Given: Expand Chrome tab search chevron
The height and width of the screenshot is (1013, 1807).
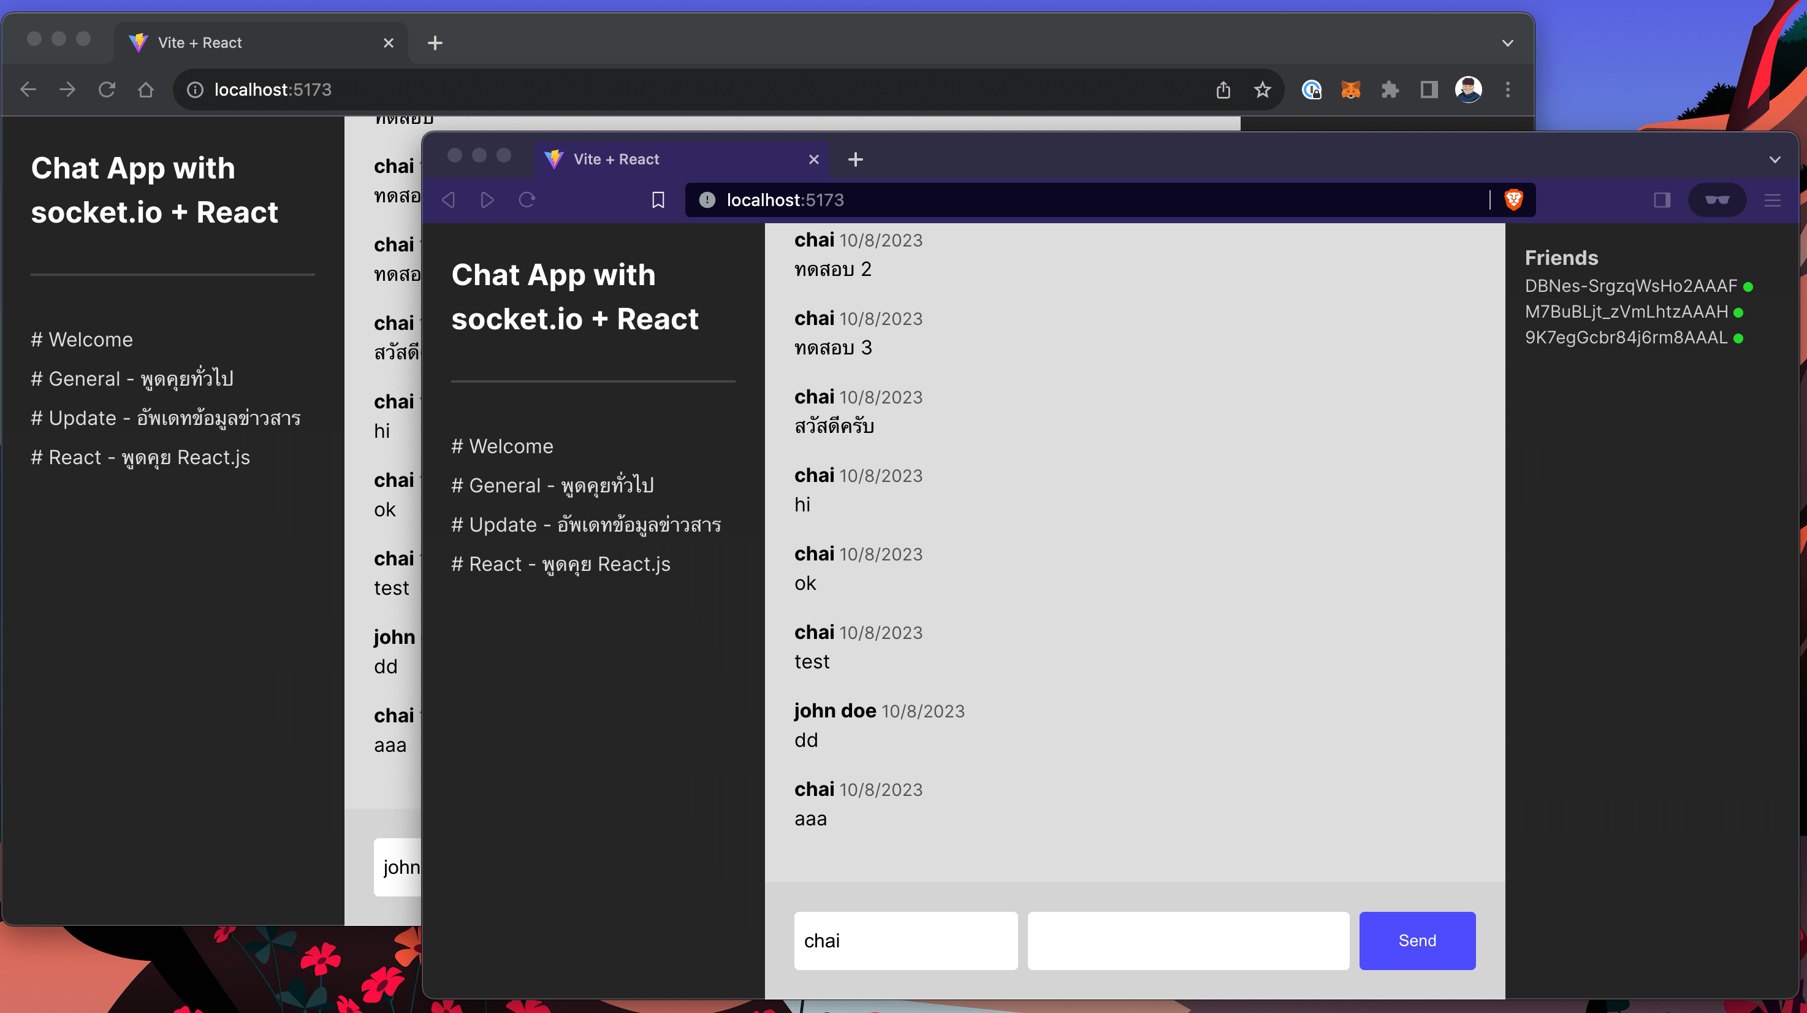Looking at the screenshot, I should (x=1507, y=43).
